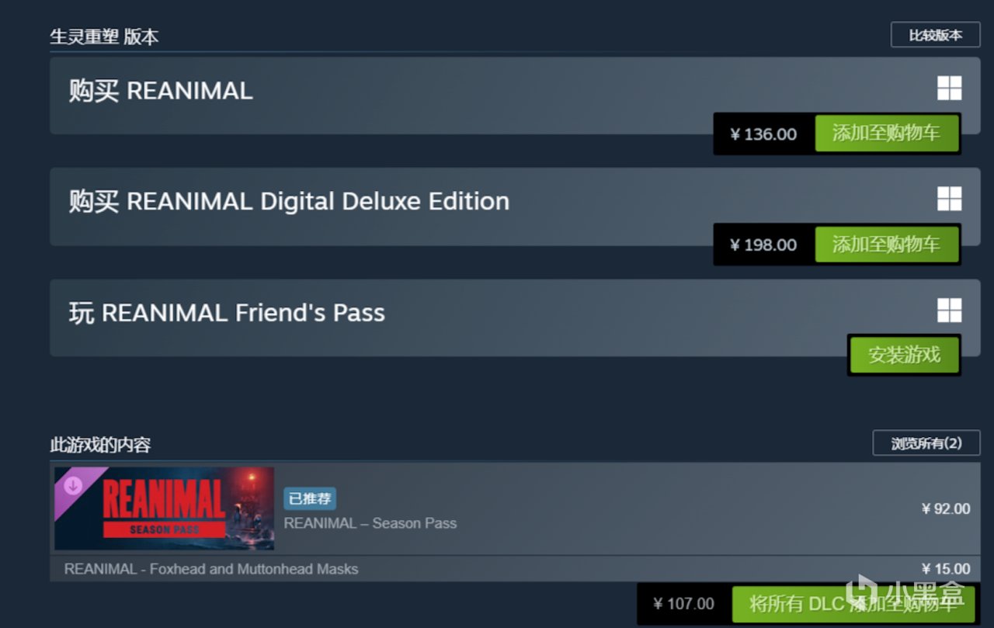
Task: Click Windows icon in Friend's Pass row
Action: [949, 311]
